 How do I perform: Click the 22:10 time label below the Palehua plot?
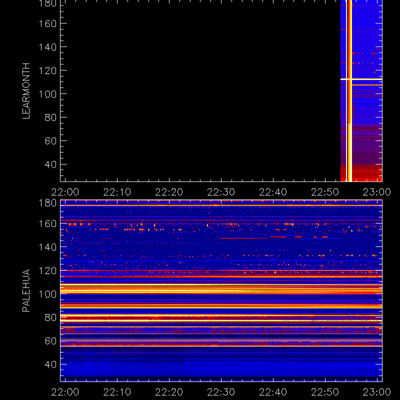click(x=117, y=392)
